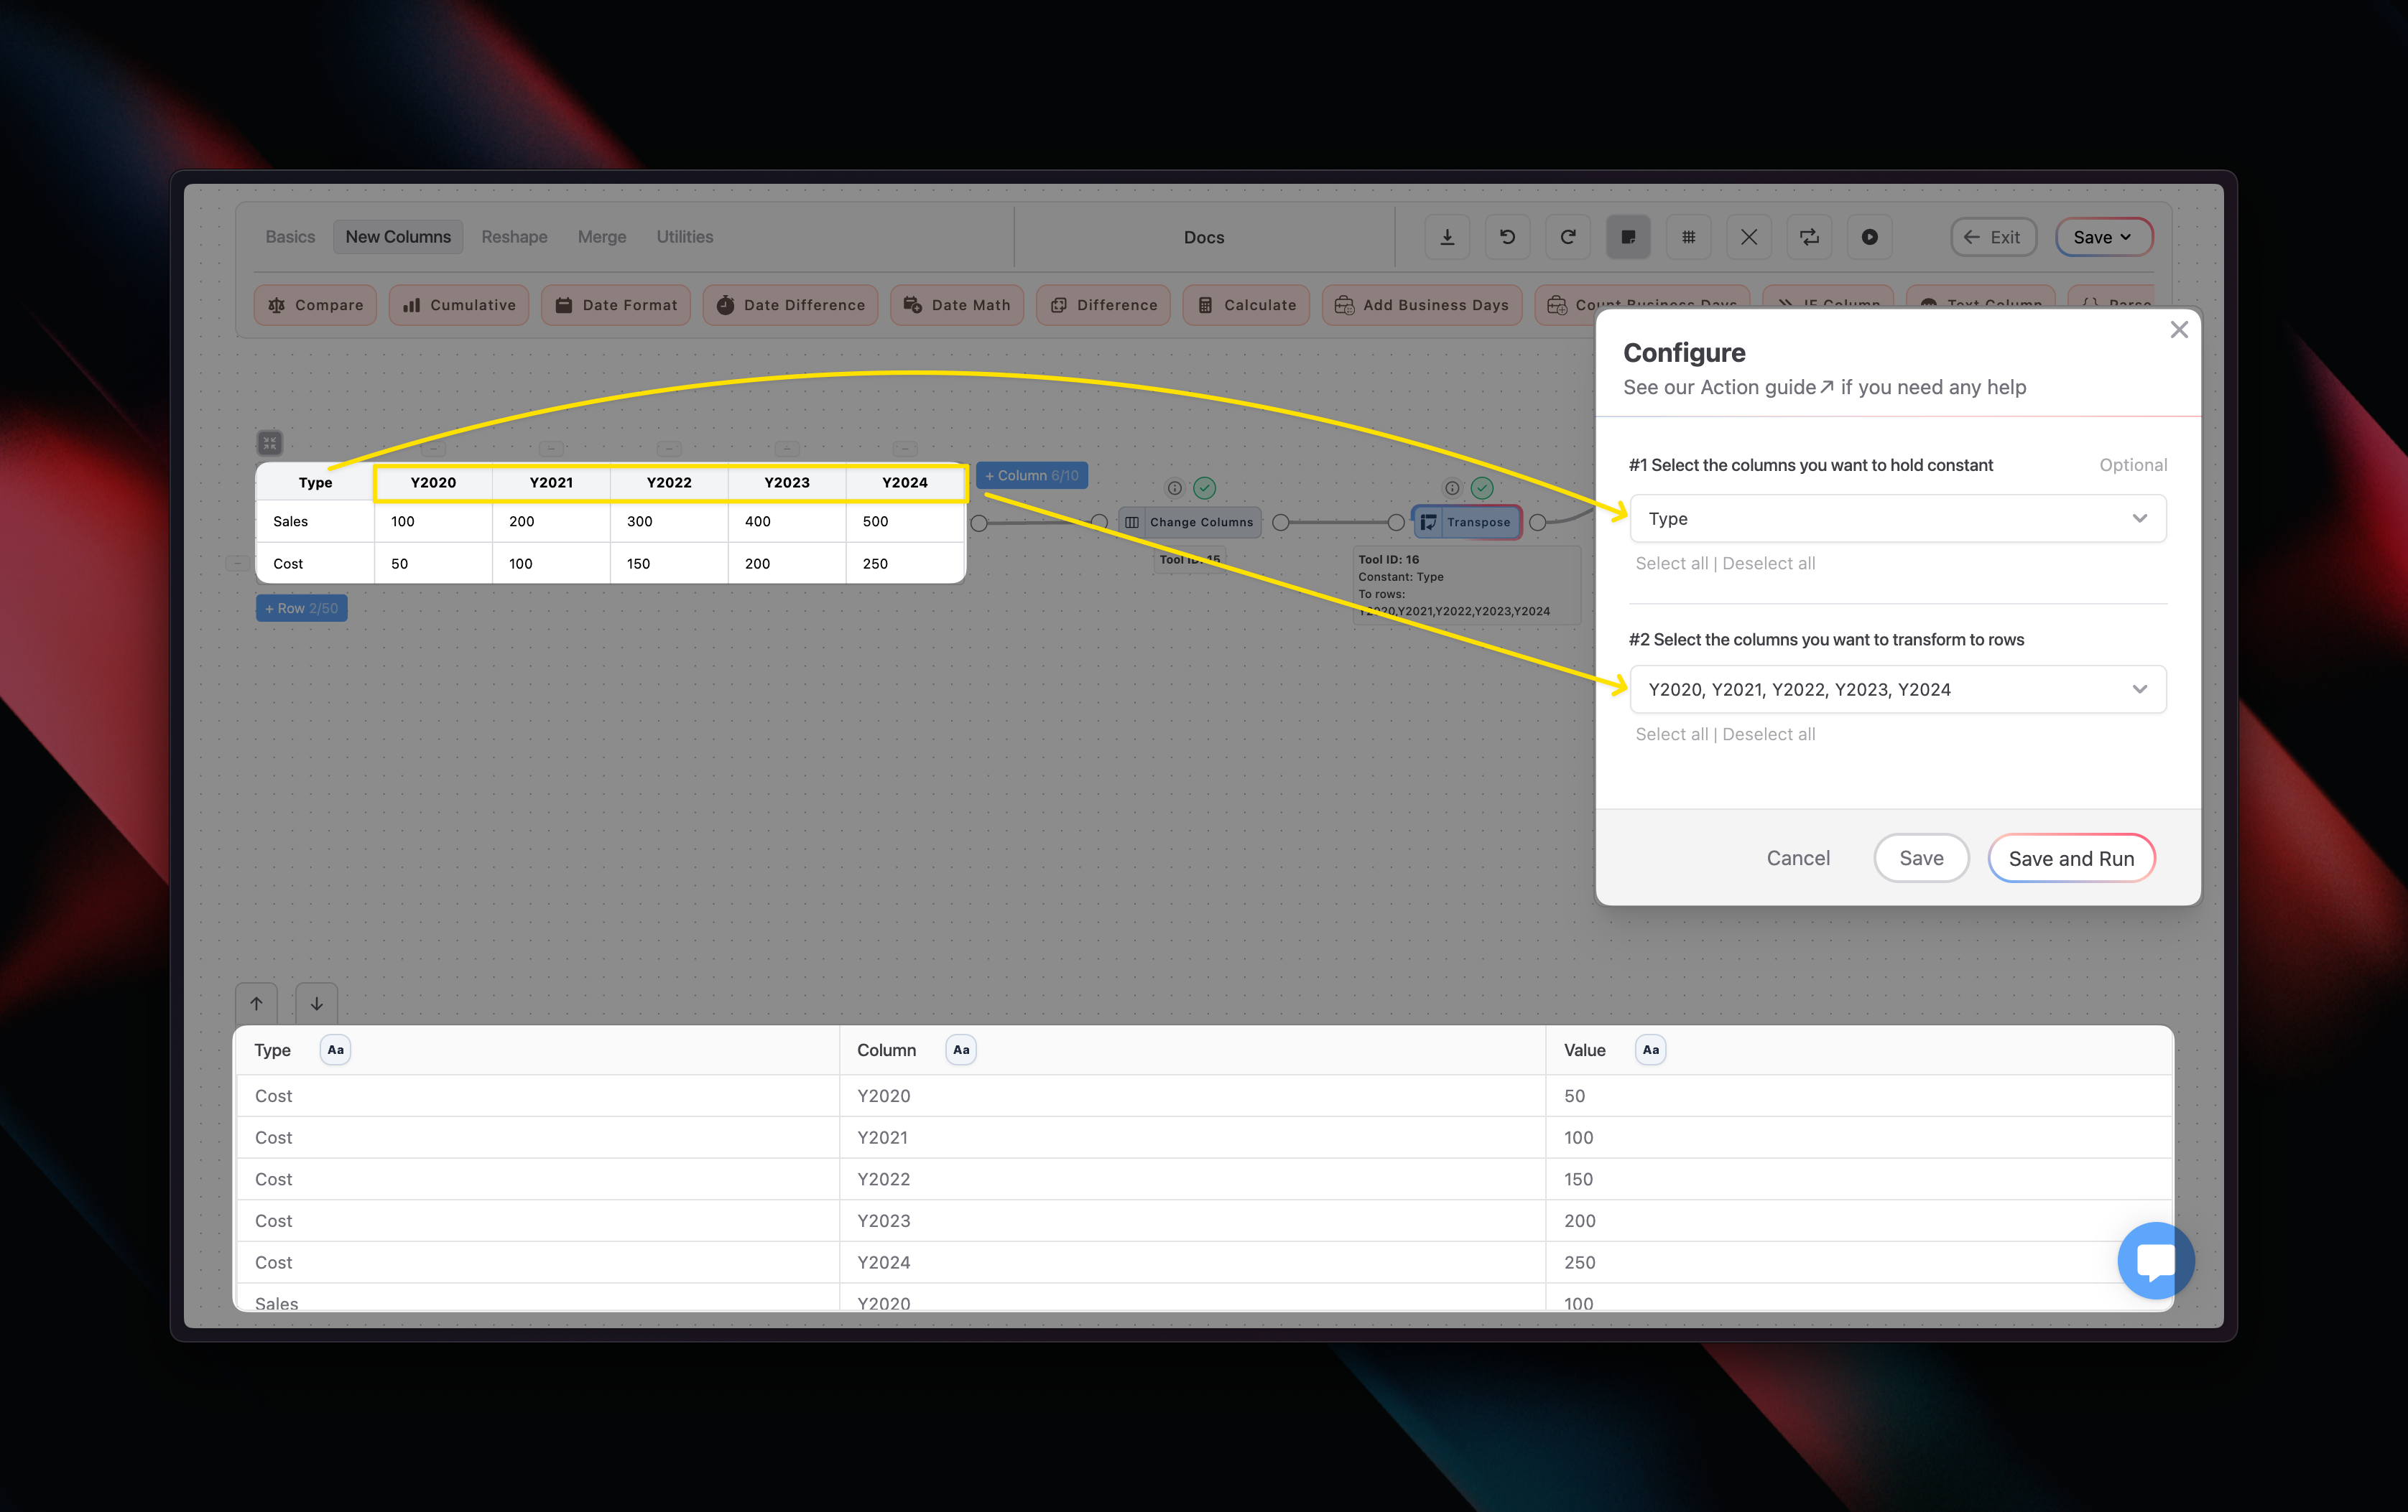Click the info icon above the Transpose node

pos(1452,489)
